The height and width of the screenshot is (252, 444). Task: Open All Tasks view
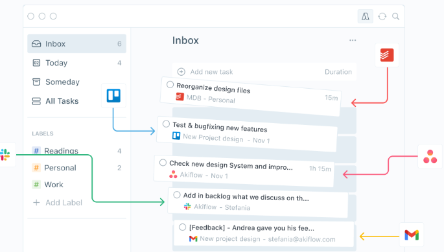pyautogui.click(x=62, y=101)
